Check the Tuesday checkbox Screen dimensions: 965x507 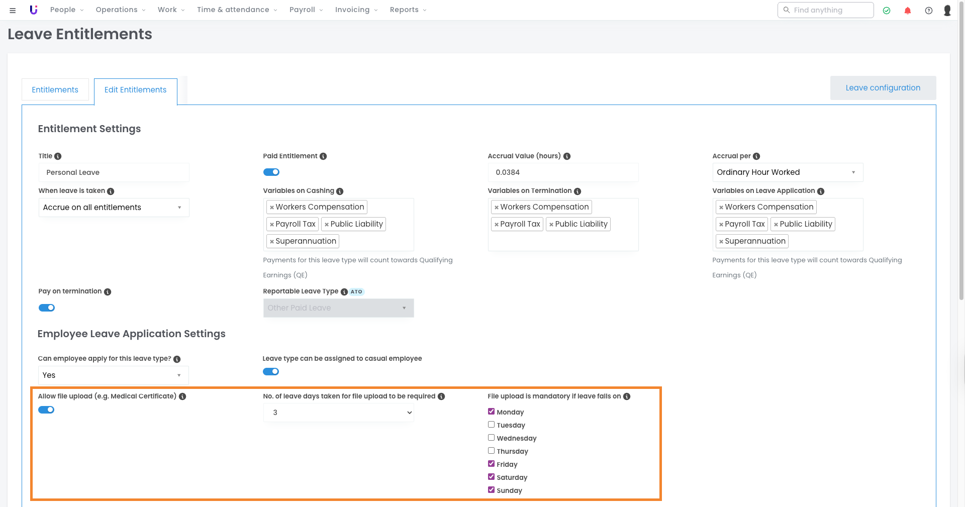[x=491, y=425]
